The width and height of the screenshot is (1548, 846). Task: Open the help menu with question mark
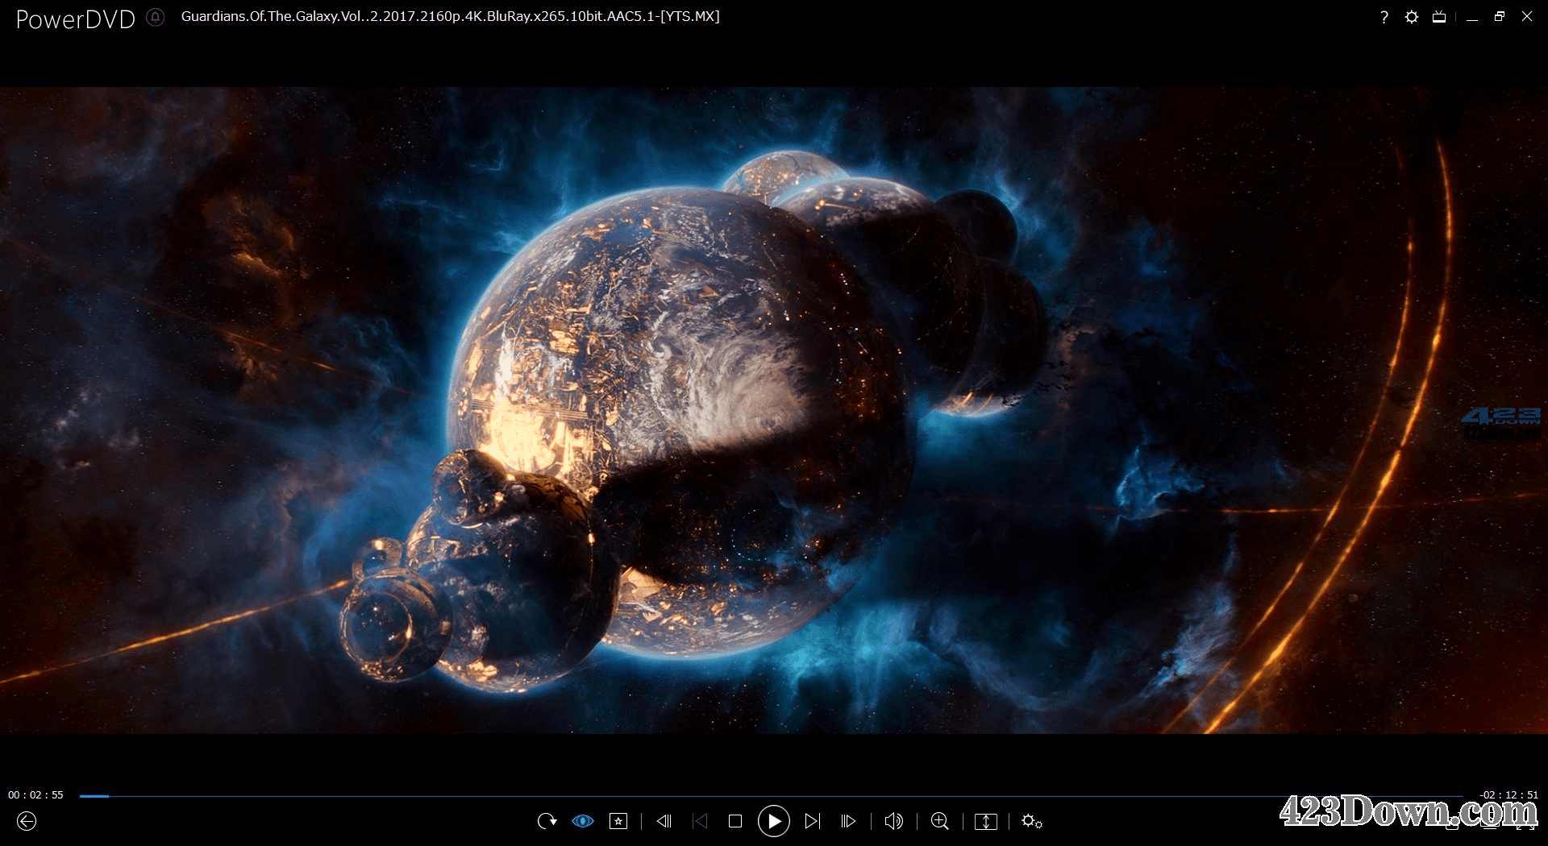[1384, 16]
